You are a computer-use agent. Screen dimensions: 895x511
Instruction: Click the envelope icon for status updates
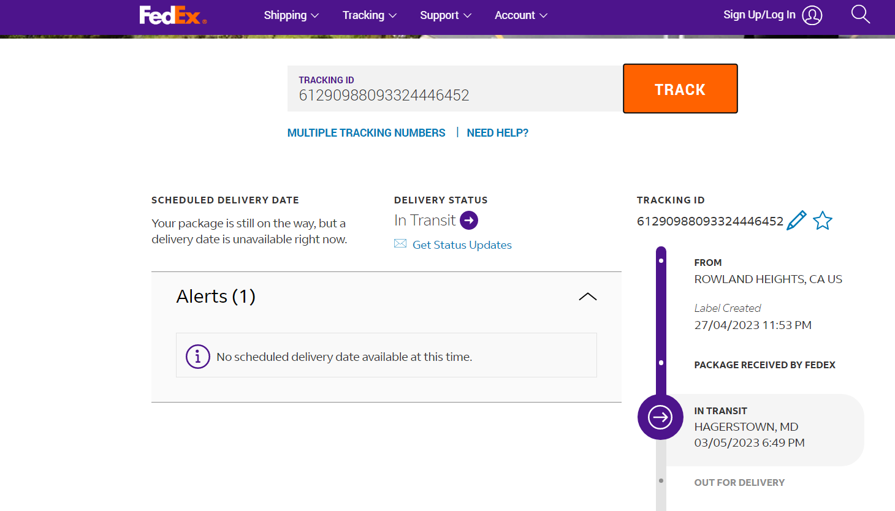(400, 244)
